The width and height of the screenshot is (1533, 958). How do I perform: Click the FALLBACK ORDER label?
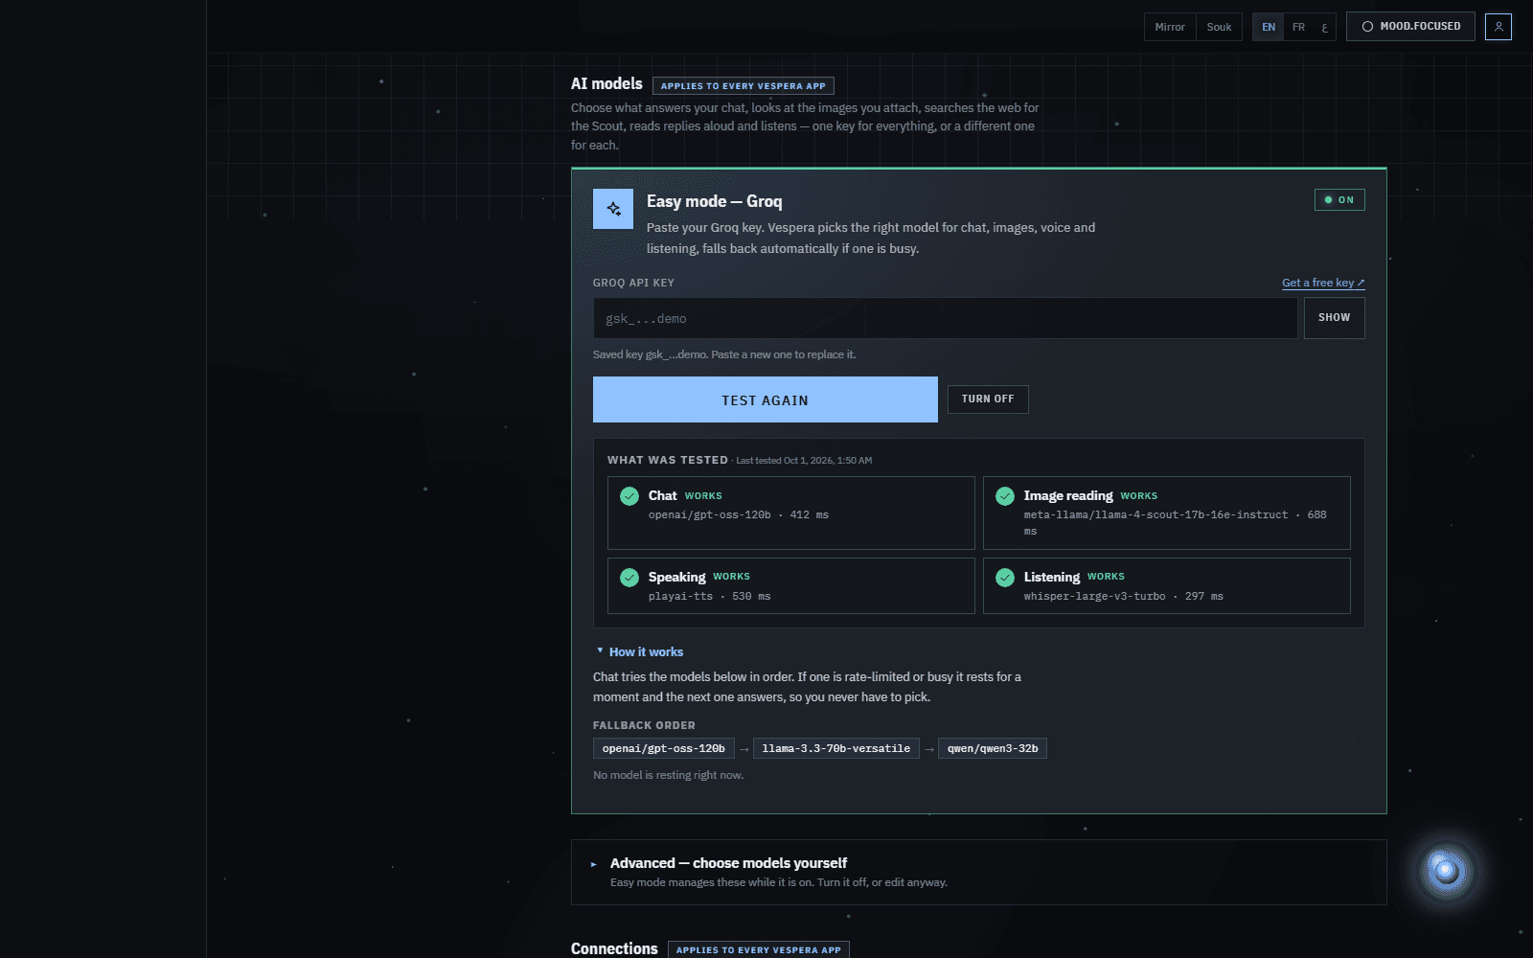pyautogui.click(x=644, y=725)
